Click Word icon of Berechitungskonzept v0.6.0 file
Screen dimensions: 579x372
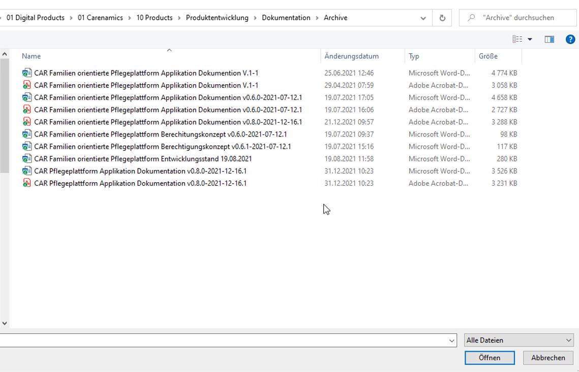click(27, 134)
